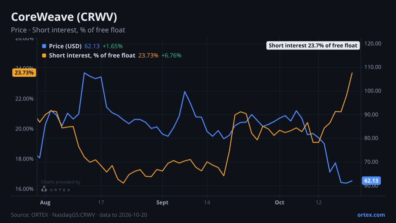
Task: Click the blue 62.13 axis marker
Action: [371, 181]
